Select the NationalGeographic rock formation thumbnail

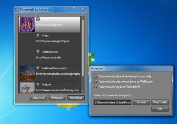click(27, 74)
